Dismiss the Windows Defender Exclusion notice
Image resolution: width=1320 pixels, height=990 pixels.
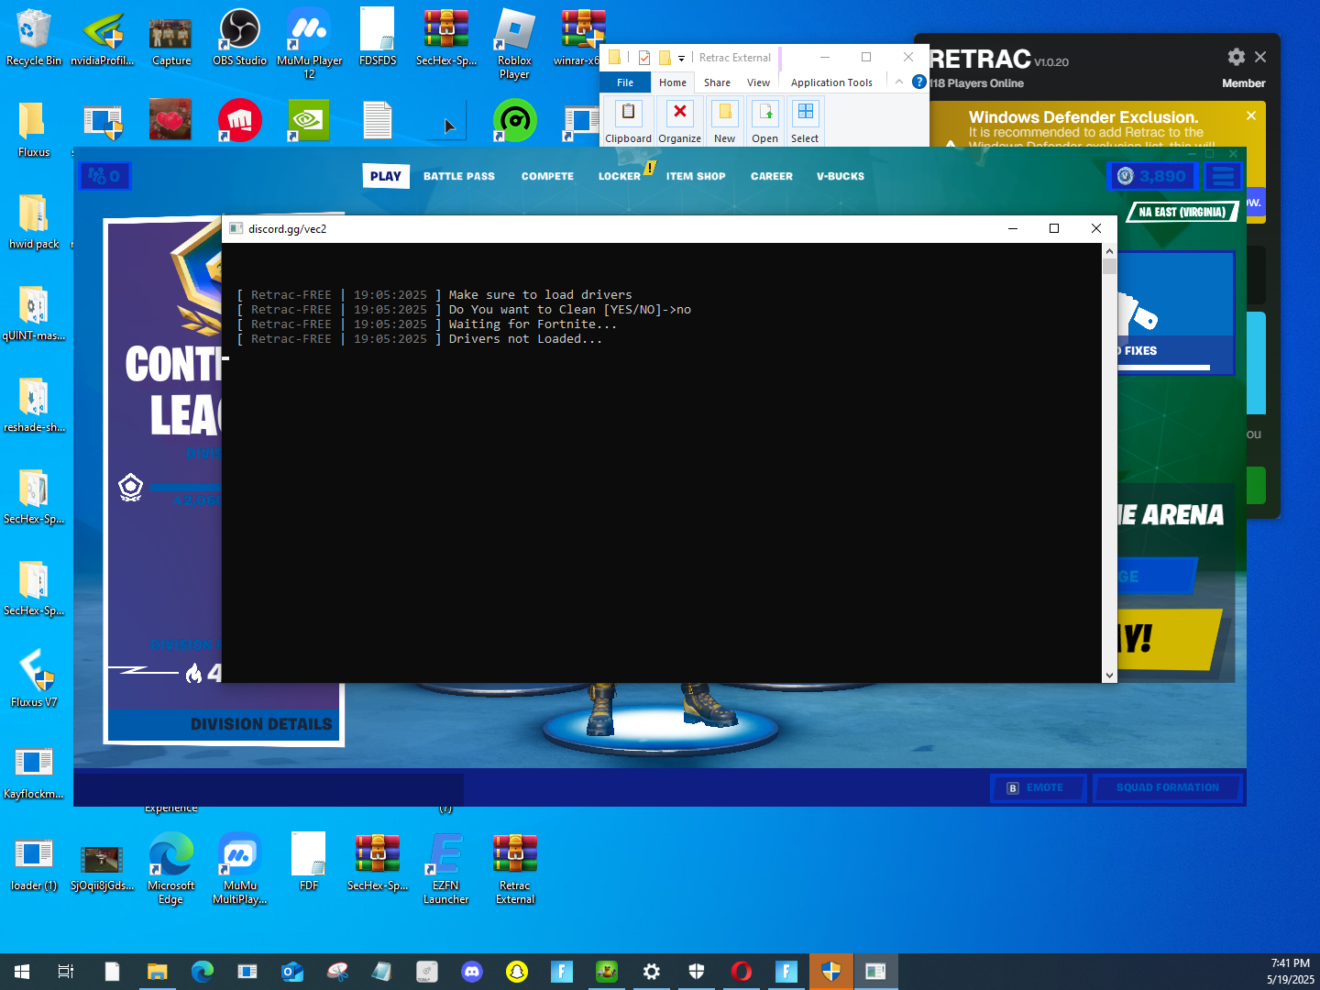(1251, 115)
